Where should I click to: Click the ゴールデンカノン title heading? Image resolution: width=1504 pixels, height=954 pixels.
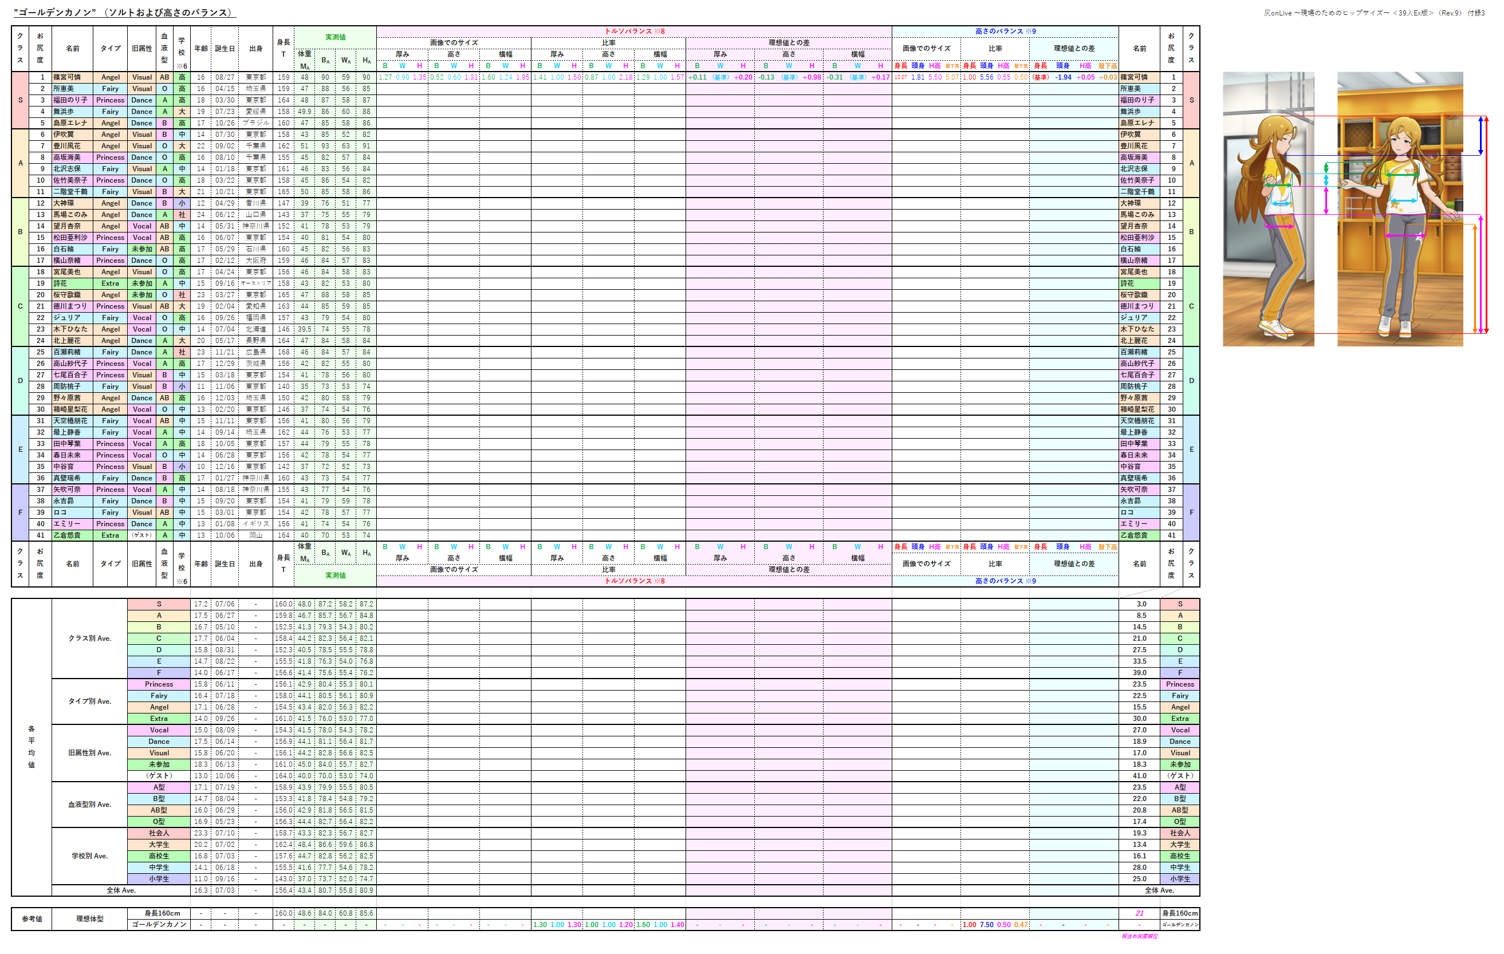tap(124, 13)
